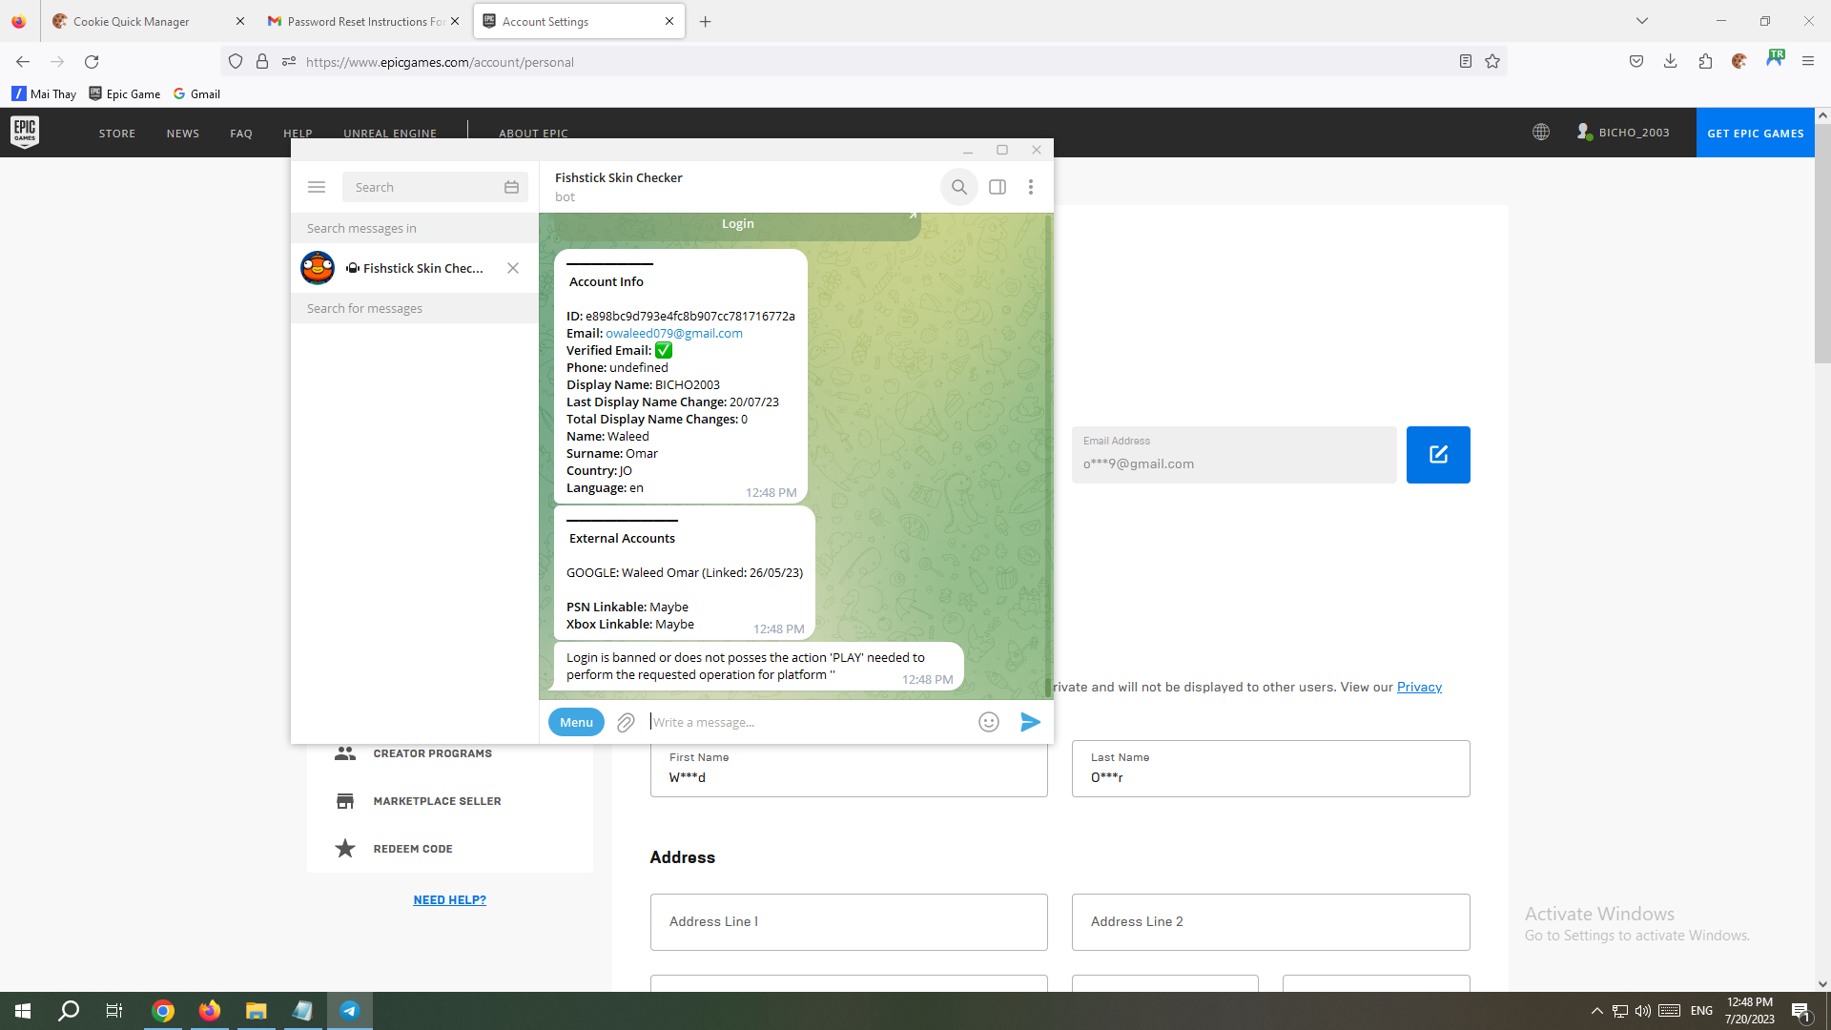Screen dimensions: 1831x1030
Task: Focus the Write a message field
Action: point(811,722)
